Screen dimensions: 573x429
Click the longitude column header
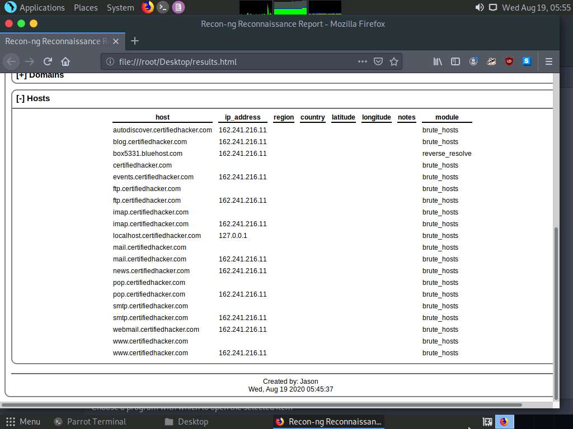377,117
